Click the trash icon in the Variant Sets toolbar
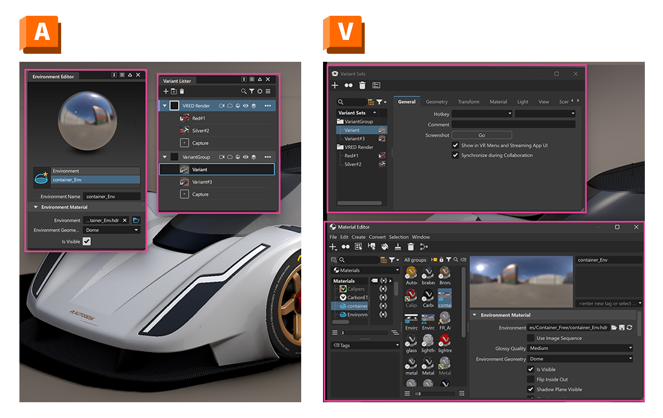663x418 pixels. point(362,85)
